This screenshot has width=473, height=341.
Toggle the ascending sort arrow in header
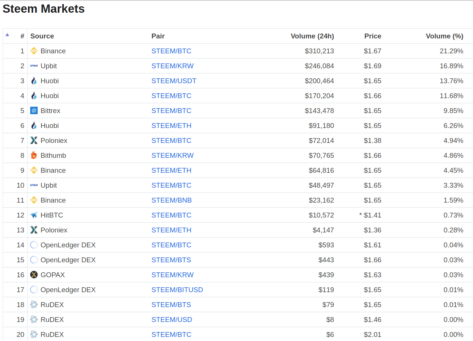point(7,35)
